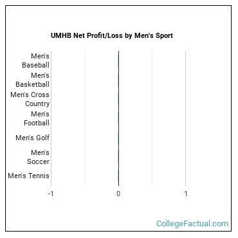Select the Men's Soccer axis label
Image resolution: width=238 pixels, height=238 pixels.
(x=39, y=157)
